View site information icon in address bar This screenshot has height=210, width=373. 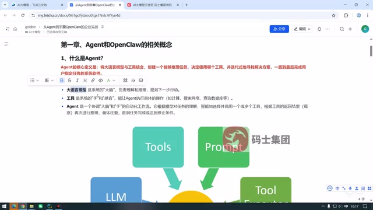[33, 15]
